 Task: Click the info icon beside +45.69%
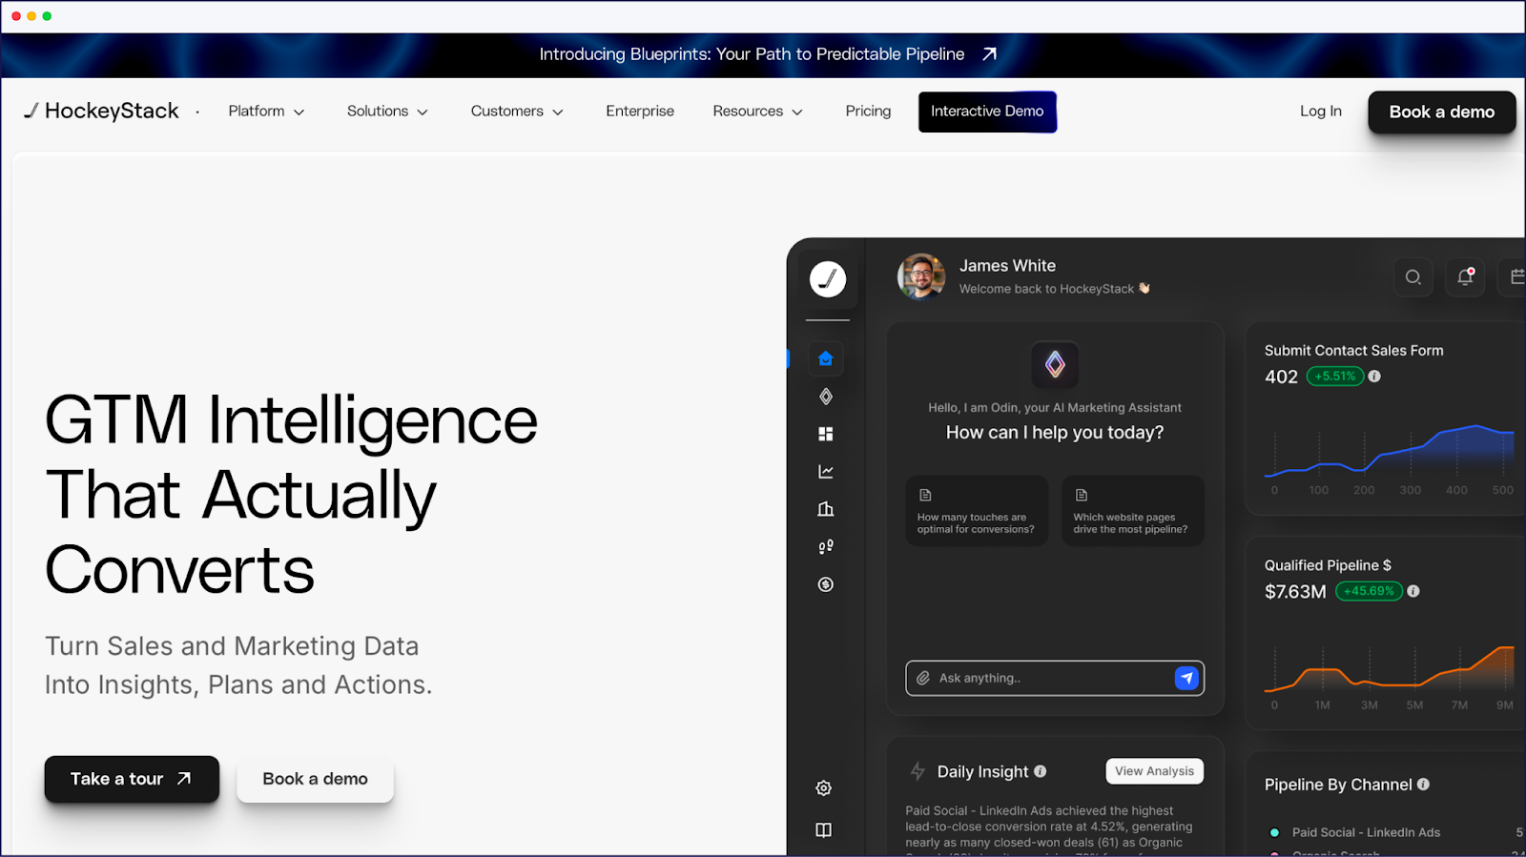tap(1413, 591)
